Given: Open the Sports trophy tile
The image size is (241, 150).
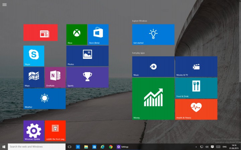Looking at the screenshot, I should click(87, 77).
